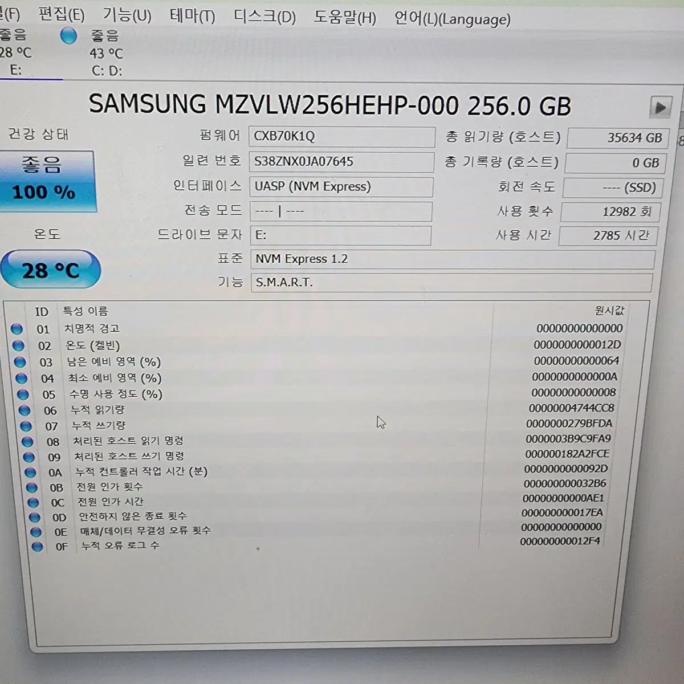Click raw value 00000004744CC8
This screenshot has width=684, height=684.
(x=572, y=408)
